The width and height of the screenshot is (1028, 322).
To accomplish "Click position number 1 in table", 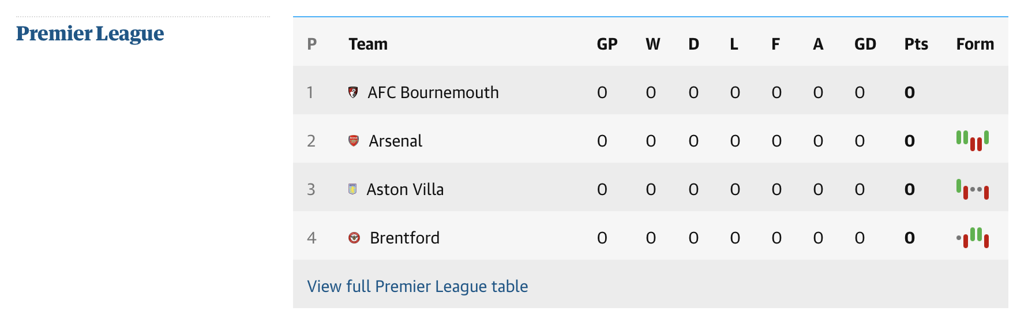I will pyautogui.click(x=310, y=92).
